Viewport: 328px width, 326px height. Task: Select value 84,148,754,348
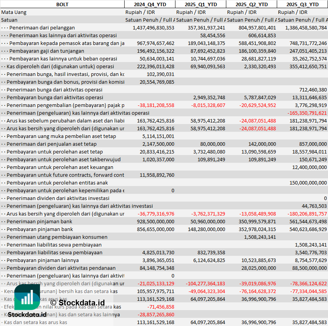point(157,268)
